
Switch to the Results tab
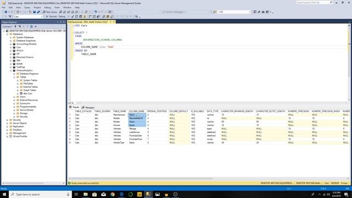(74, 107)
